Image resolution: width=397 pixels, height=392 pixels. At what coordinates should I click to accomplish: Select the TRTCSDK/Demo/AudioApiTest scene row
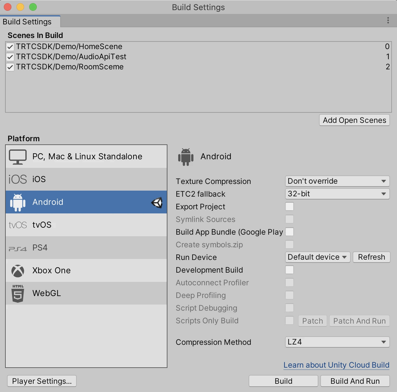tap(198, 57)
